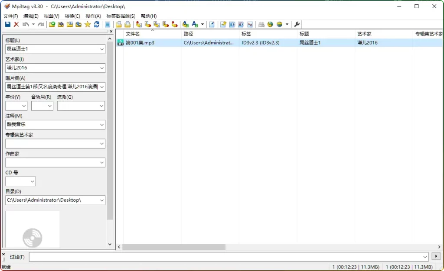Change directory using folder with green check
Viewport: 444px width, 271px height.
click(x=52, y=24)
